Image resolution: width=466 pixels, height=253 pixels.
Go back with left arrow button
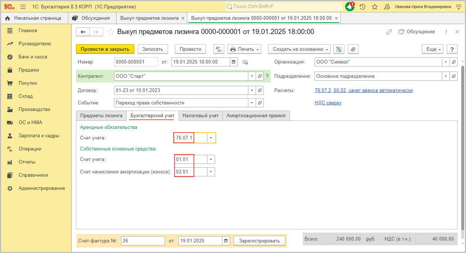(83, 32)
